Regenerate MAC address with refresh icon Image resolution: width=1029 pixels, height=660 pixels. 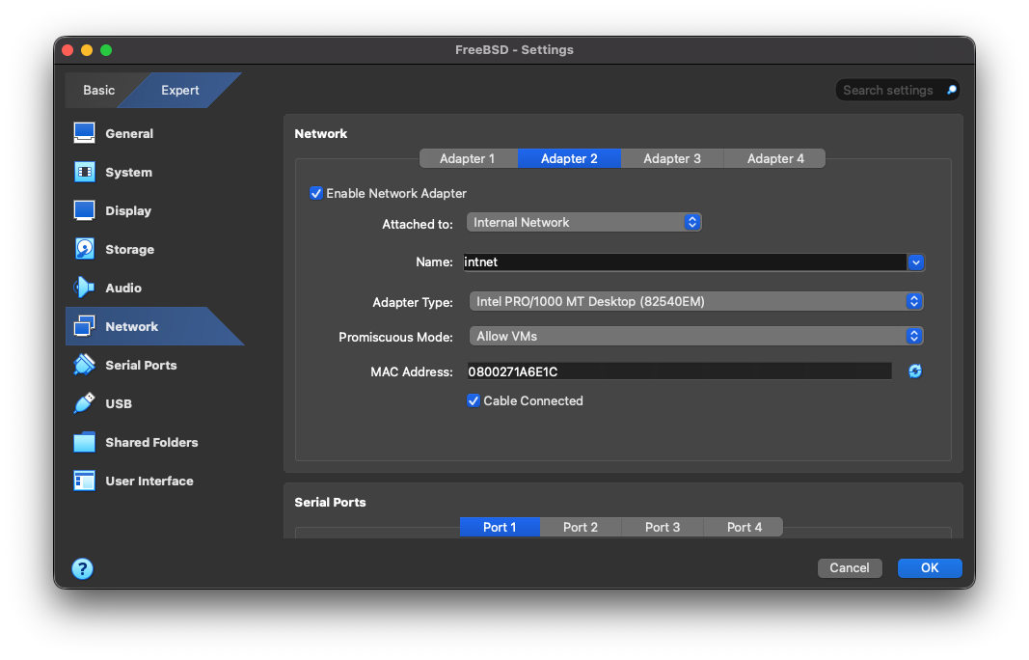coord(915,371)
